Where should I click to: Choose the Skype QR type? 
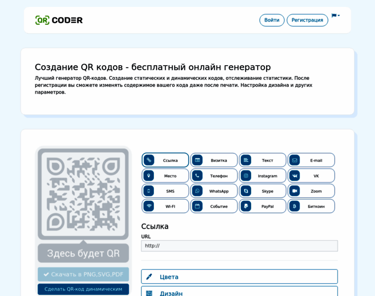coord(262,191)
